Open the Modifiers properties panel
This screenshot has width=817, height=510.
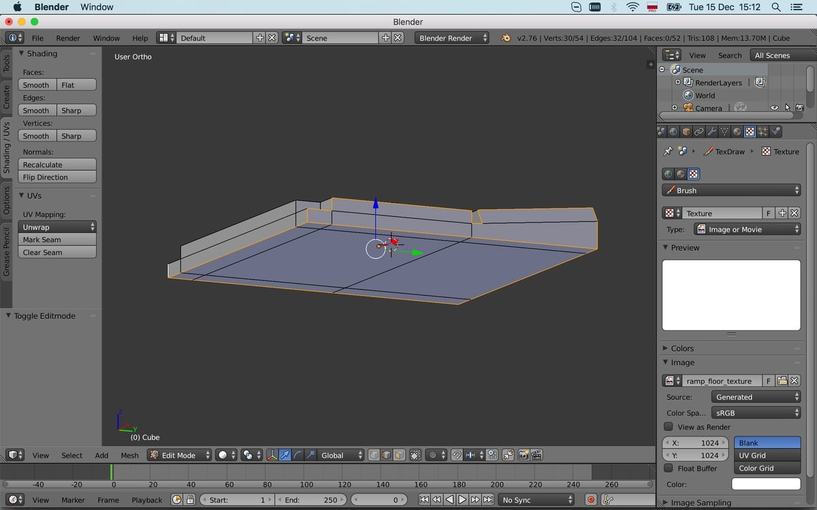[x=711, y=131]
